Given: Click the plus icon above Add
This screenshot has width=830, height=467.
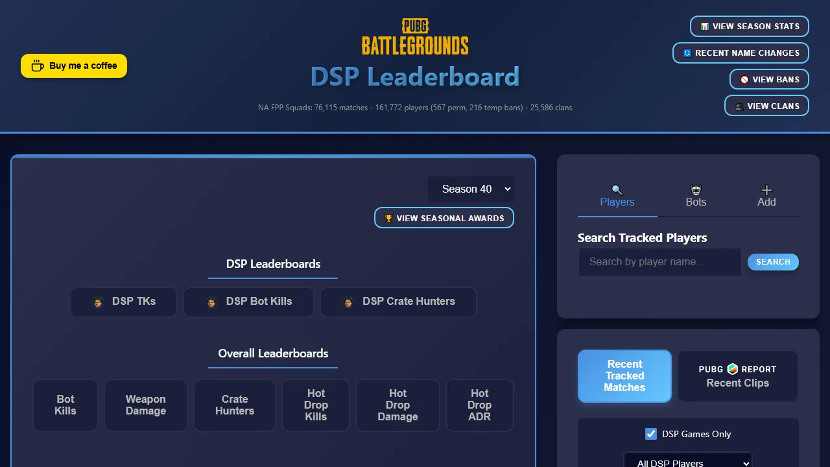Looking at the screenshot, I should [x=766, y=191].
